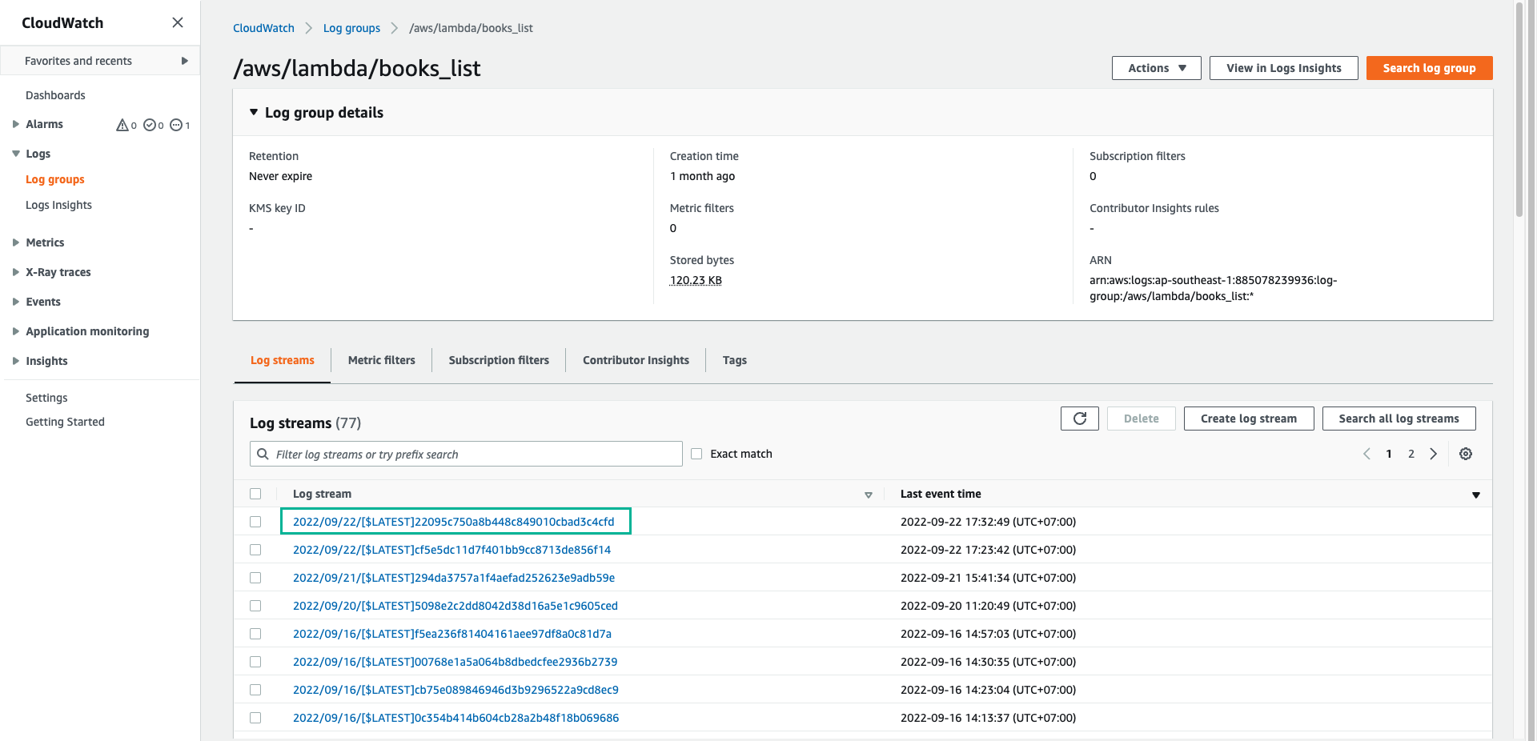This screenshot has height=741, width=1537.
Task: Click the Delete button
Action: pyautogui.click(x=1141, y=419)
